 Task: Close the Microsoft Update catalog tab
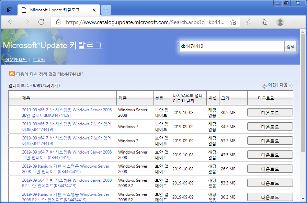94,10
